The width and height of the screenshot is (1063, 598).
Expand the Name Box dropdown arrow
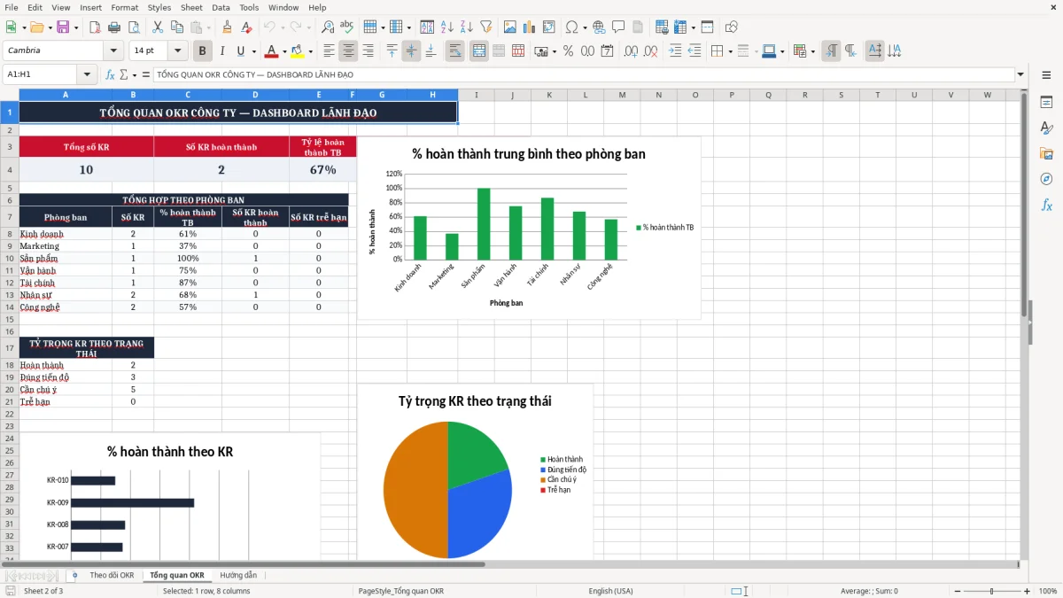87,74
